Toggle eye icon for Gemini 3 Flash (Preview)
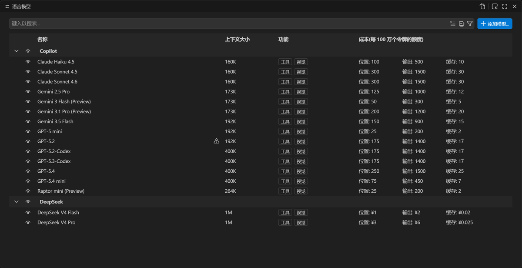 (x=28, y=102)
